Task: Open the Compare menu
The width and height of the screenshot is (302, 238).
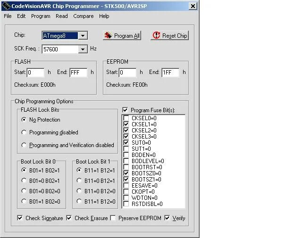Action: coord(84,16)
